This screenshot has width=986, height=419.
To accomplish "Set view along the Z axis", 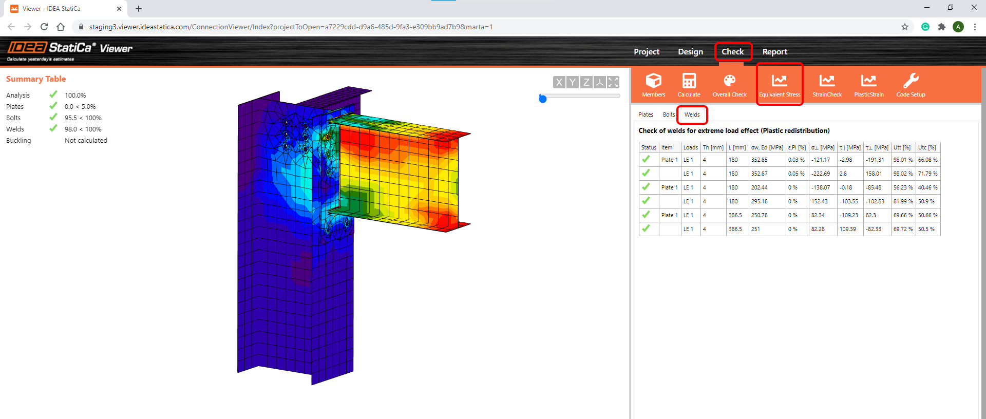I will point(586,82).
